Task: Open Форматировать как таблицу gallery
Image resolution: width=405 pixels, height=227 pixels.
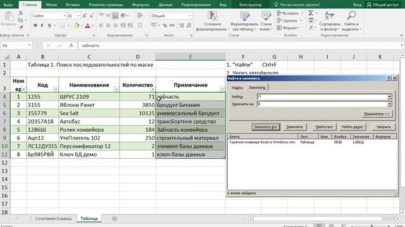Action: [244, 21]
